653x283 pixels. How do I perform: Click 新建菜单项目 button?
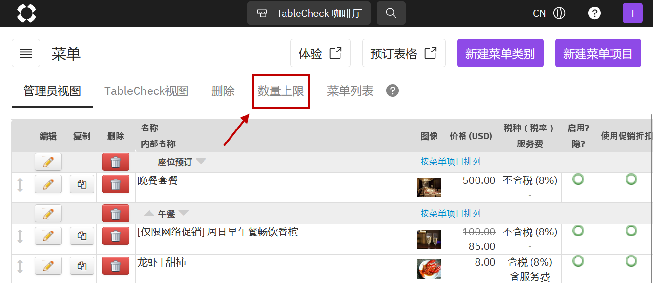pyautogui.click(x=598, y=53)
